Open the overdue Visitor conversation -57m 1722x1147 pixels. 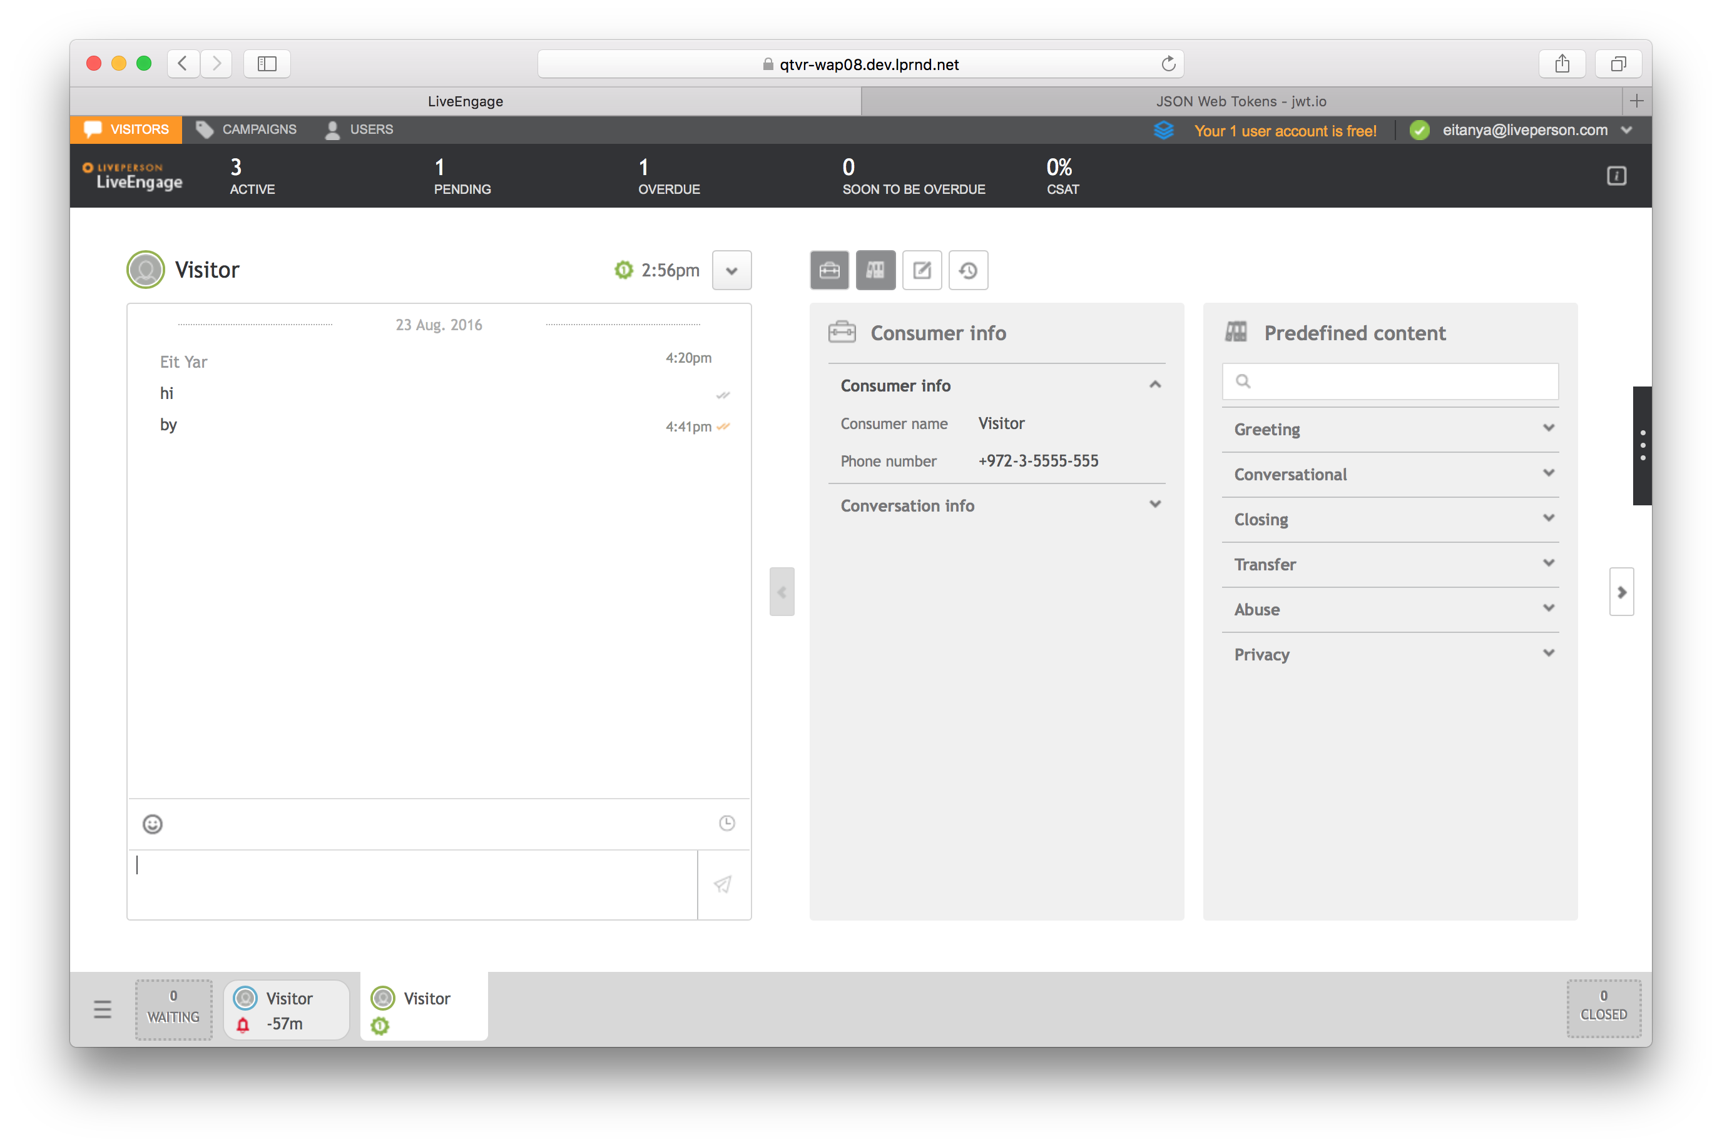[286, 1010]
